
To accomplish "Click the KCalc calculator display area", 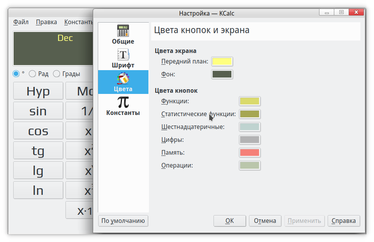I will [53, 48].
